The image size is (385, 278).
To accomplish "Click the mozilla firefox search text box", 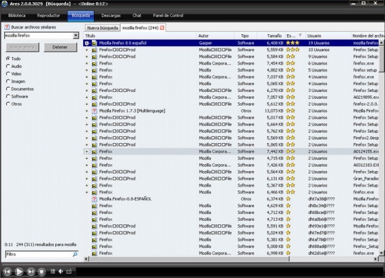I will tap(38, 35).
